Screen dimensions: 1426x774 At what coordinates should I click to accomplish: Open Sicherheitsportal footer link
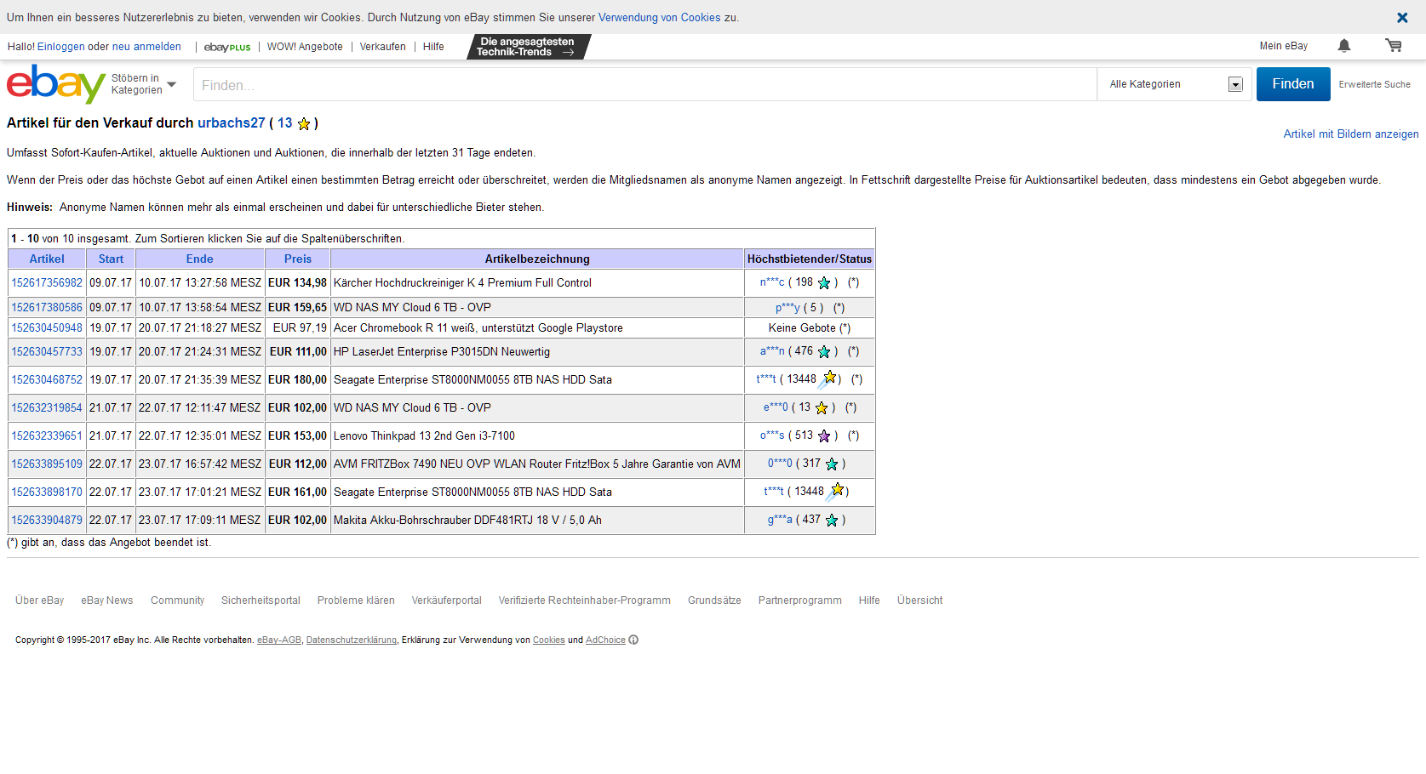click(261, 600)
